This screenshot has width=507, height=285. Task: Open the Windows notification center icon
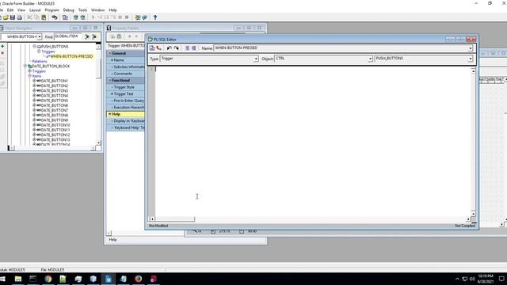pos(501,279)
